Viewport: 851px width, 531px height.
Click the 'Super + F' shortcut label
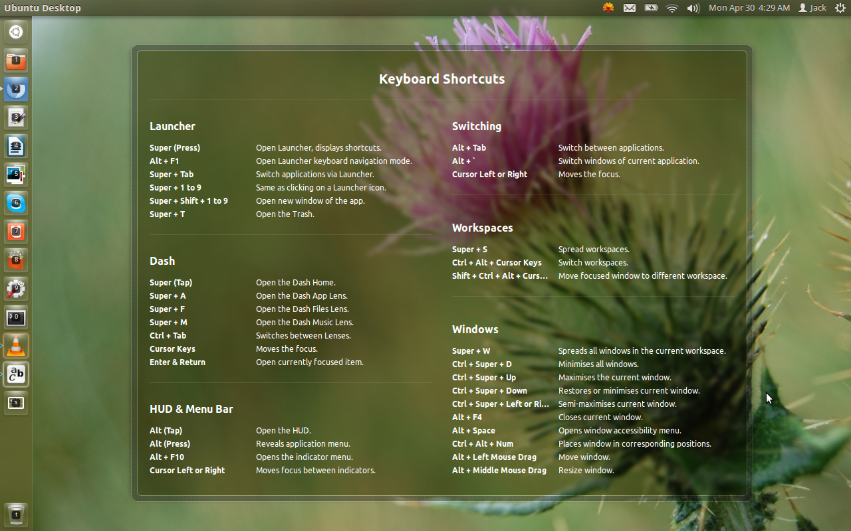point(168,309)
